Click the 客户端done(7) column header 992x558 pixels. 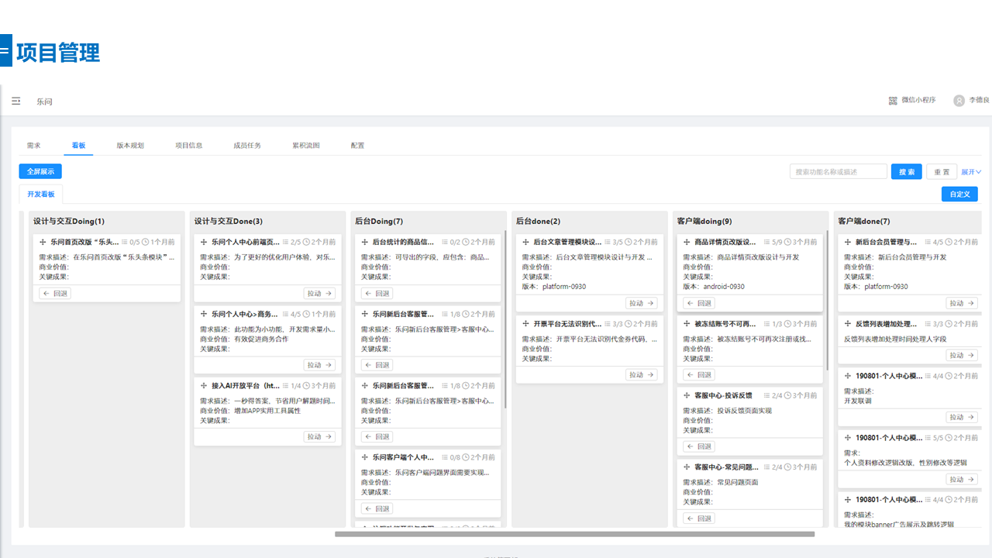point(864,222)
